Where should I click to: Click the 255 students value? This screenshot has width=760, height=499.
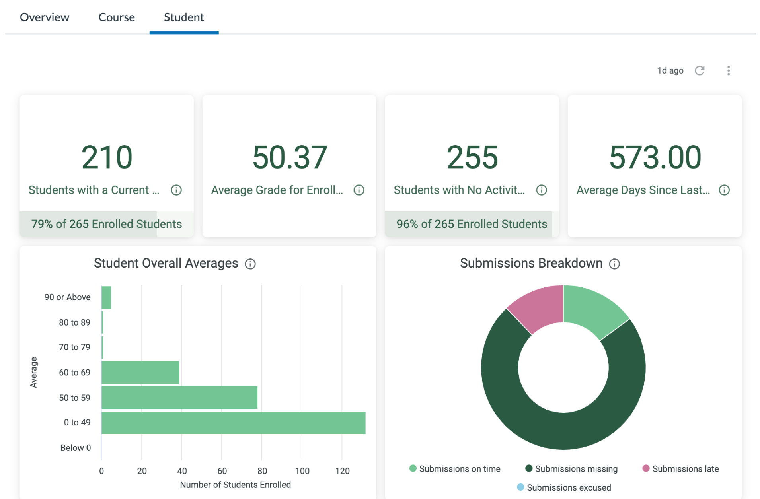coord(472,157)
